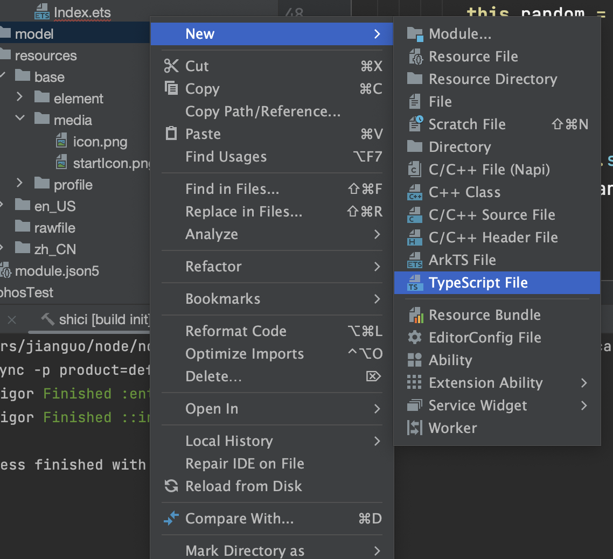This screenshot has width=613, height=559.
Task: Click the Module icon in New submenu
Action: pos(415,34)
